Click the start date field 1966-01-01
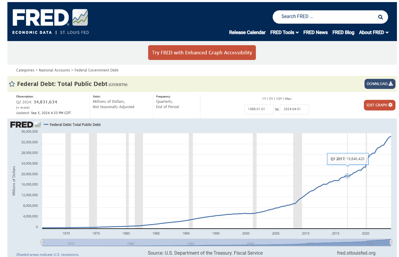Image resolution: width=399 pixels, height=257 pixels. point(259,109)
